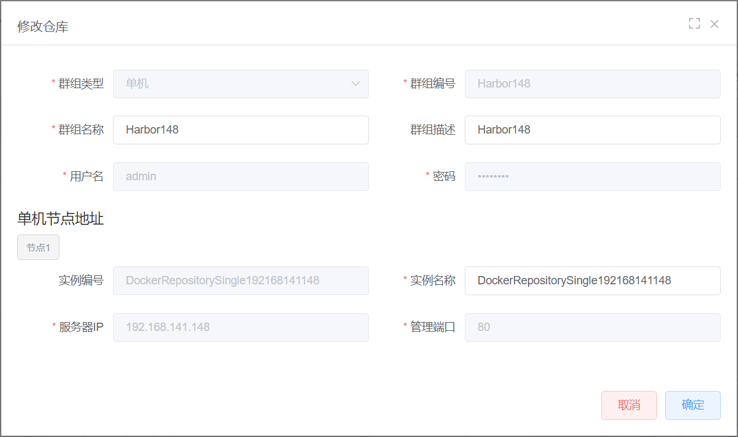Click the 服务器IP label
This screenshot has width=738, height=437.
coord(81,327)
